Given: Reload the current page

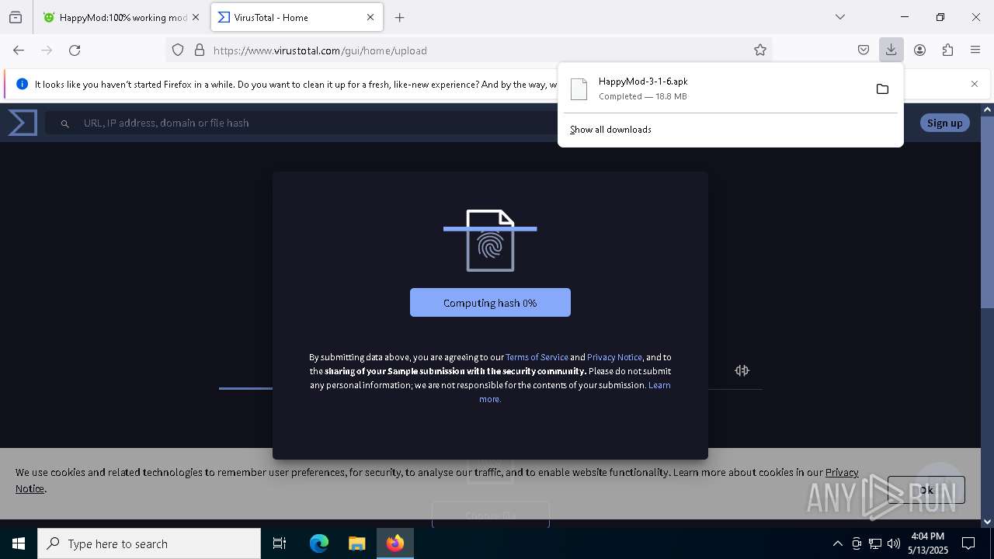Looking at the screenshot, I should click(x=75, y=50).
